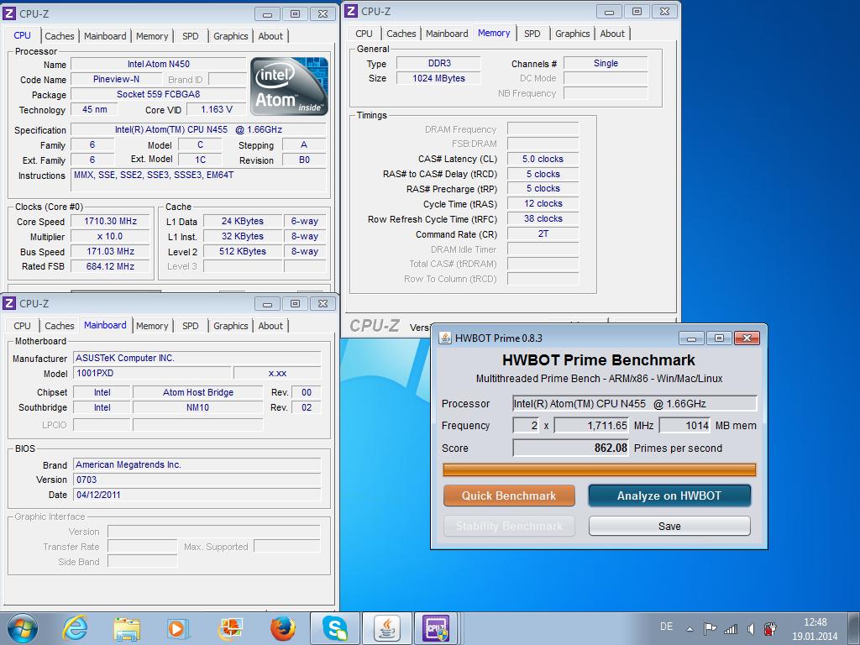Click the 1014 MB mem field
This screenshot has height=645, width=860.
pos(685,426)
